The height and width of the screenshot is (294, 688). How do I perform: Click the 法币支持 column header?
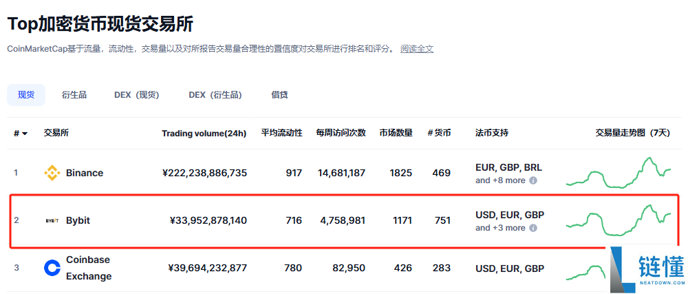coord(492,133)
